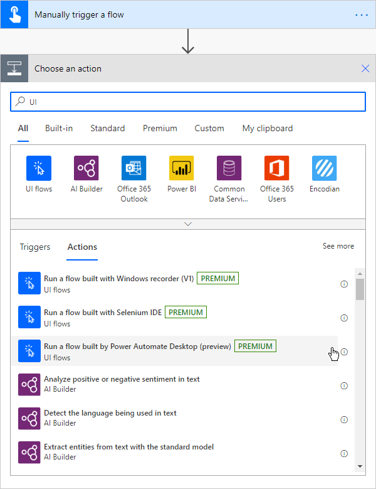Show info for Selenium IDE action
Screen dimensions: 376x489
[344, 318]
